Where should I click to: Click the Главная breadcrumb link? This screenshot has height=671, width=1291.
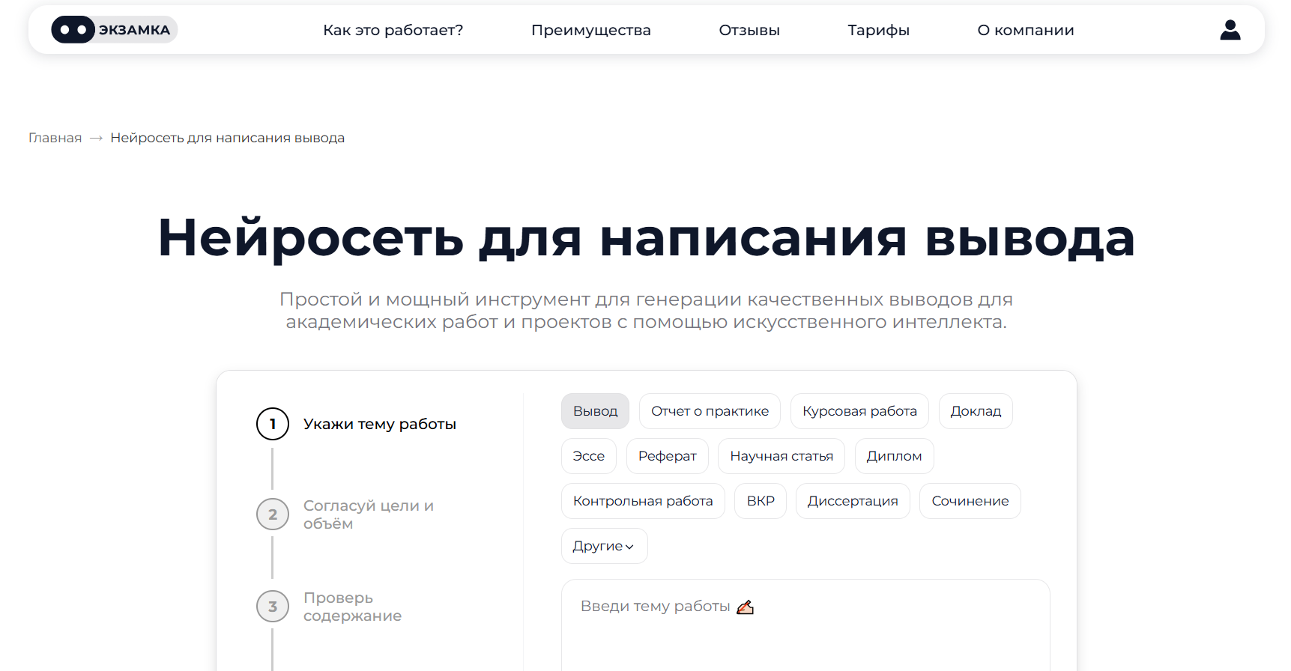(x=55, y=138)
